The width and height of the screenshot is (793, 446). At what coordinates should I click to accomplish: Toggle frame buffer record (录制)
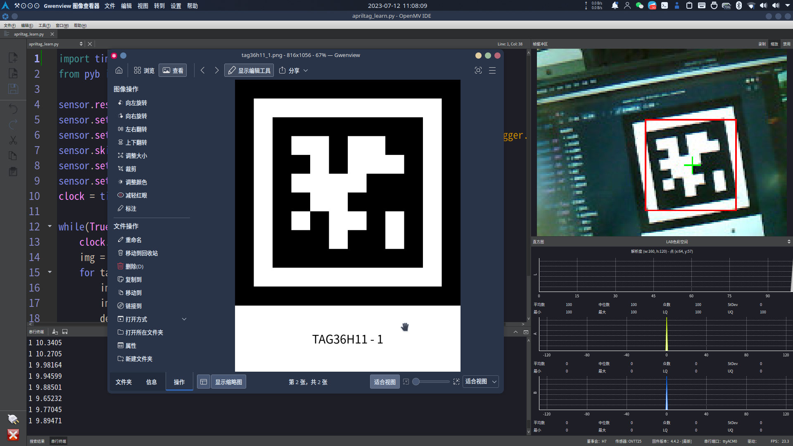tap(762, 44)
